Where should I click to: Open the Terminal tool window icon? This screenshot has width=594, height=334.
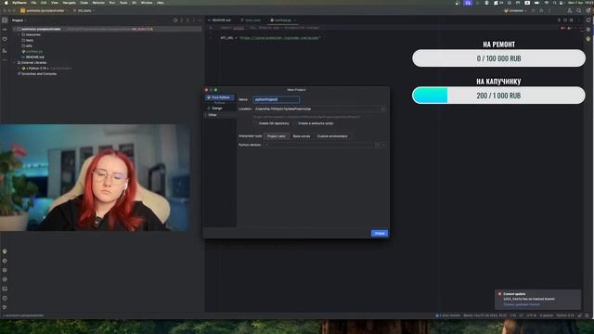click(5, 289)
